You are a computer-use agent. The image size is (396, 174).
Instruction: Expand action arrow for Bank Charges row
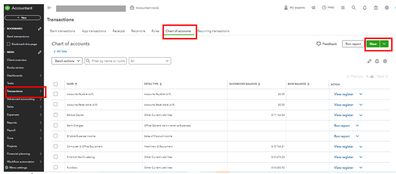point(357,125)
